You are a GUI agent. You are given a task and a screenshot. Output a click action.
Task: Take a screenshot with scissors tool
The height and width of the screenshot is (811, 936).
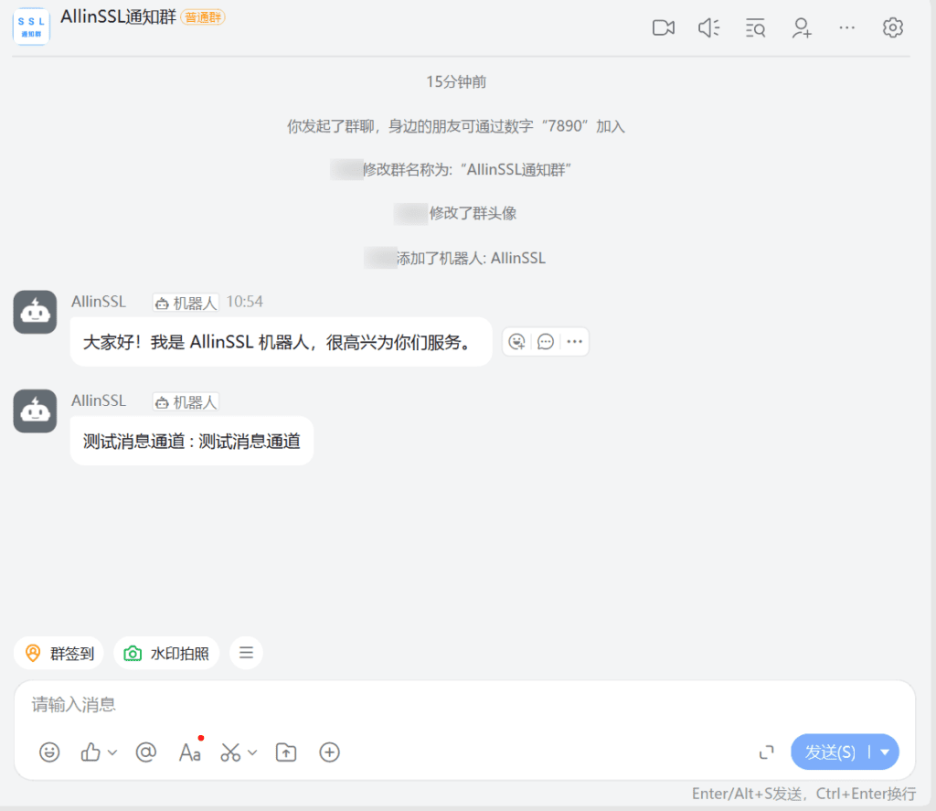(x=230, y=752)
